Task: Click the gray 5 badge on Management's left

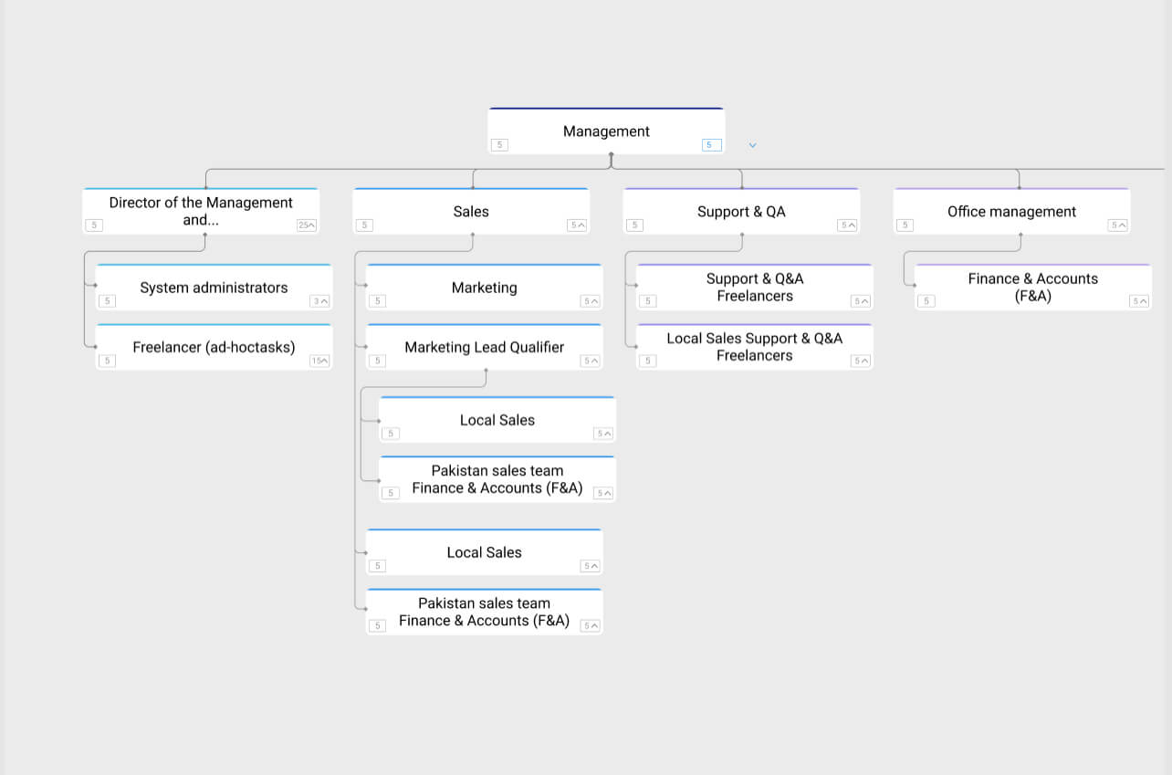Action: [499, 145]
